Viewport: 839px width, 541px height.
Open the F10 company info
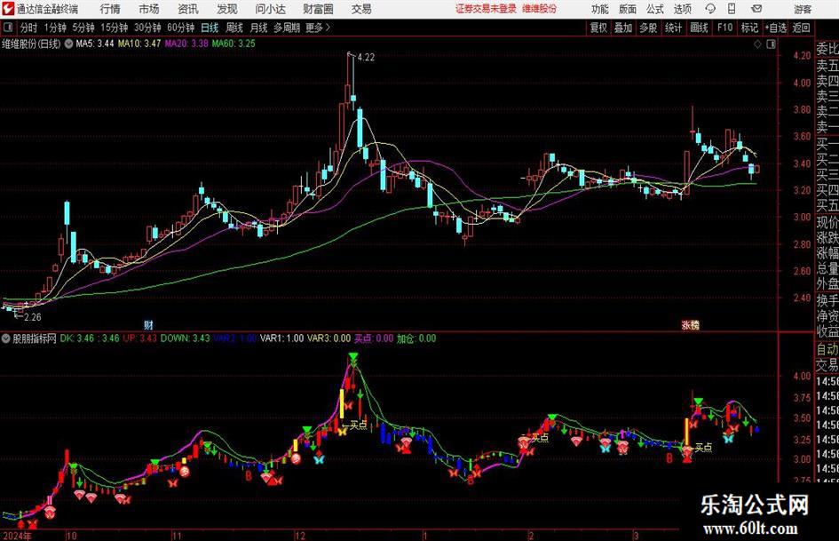coord(725,28)
